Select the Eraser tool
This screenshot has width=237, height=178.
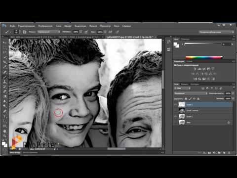point(4,91)
